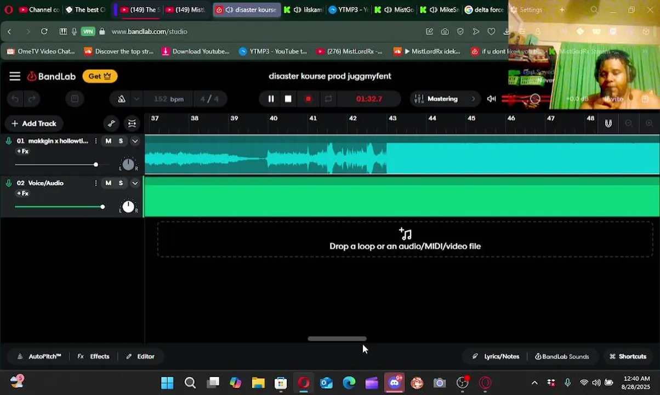The height and width of the screenshot is (395, 660).
Task: Open the Shortcuts panel
Action: point(628,357)
